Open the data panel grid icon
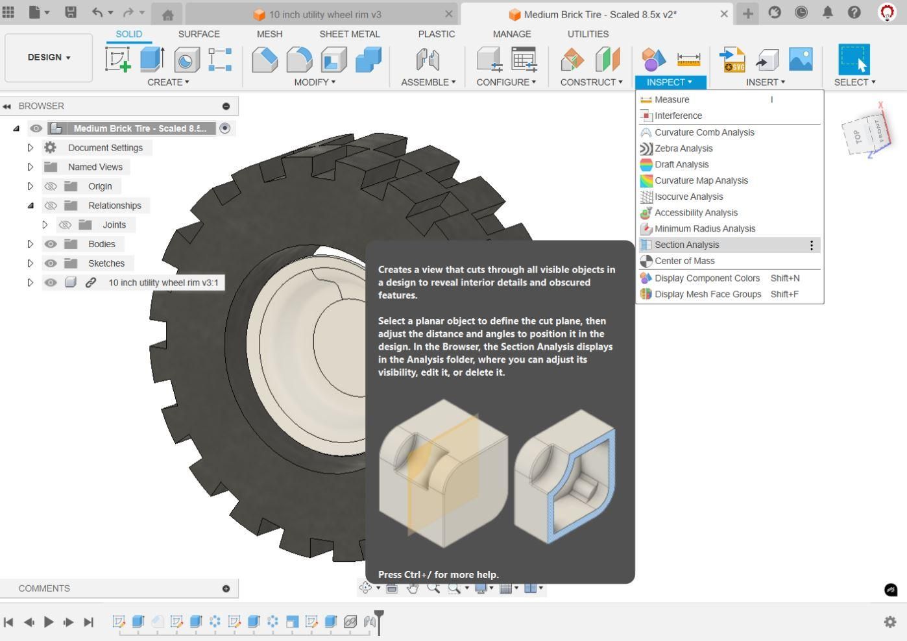 point(8,12)
